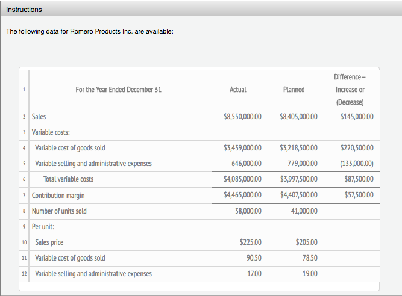Image resolution: width=402 pixels, height=296 pixels.
Task: Click row number 1 in the table
Action: pyautogui.click(x=24, y=90)
